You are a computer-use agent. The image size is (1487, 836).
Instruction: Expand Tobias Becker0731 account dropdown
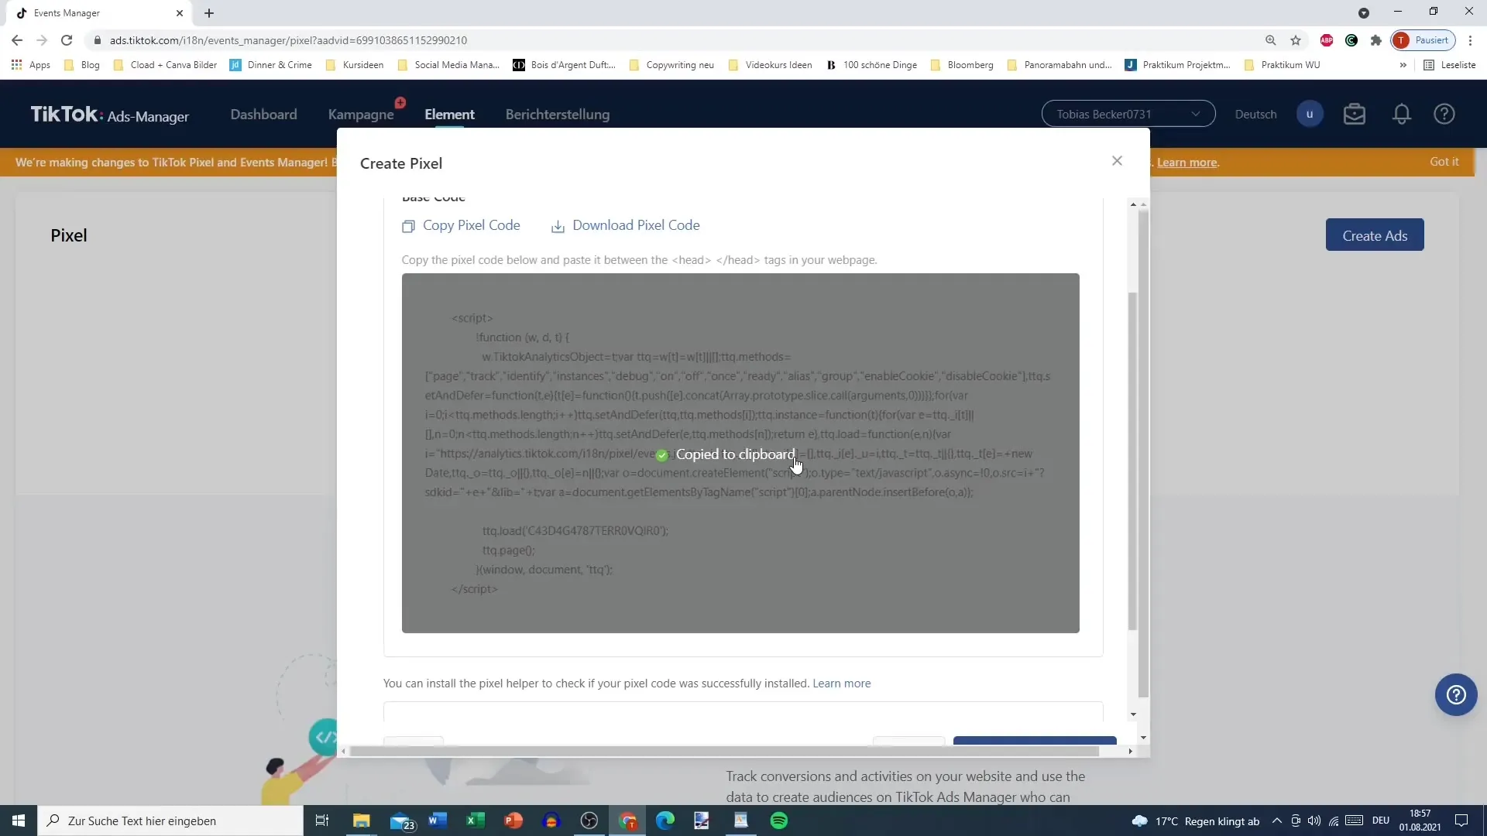1128,114
